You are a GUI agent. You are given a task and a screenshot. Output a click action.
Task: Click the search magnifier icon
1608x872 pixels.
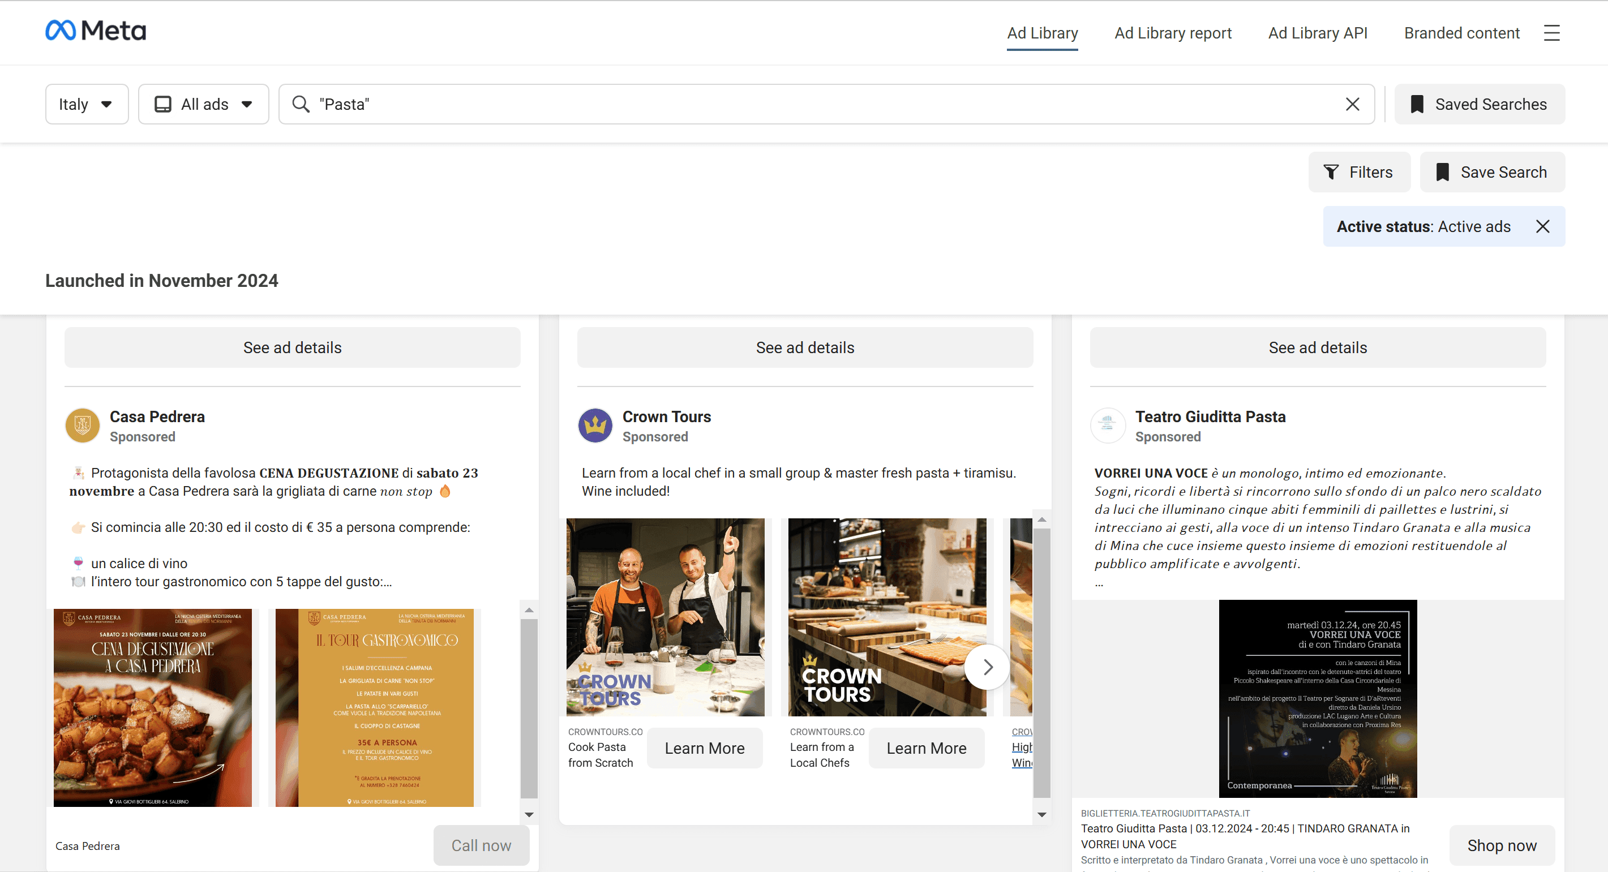click(x=301, y=104)
